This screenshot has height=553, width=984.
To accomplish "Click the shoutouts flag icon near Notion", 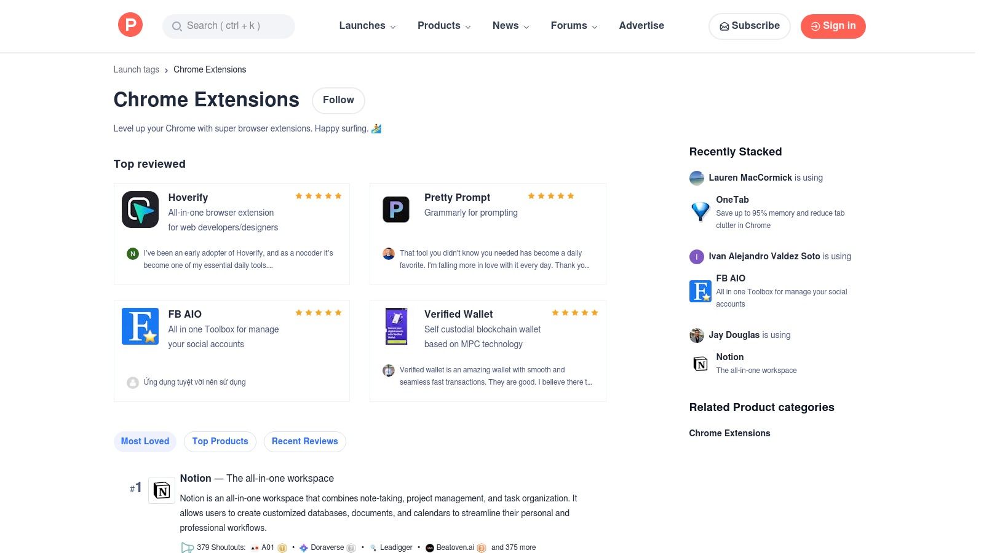I will click(186, 547).
